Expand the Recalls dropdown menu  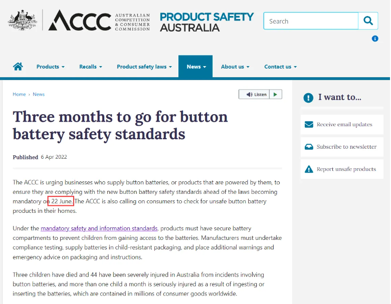pyautogui.click(x=91, y=67)
